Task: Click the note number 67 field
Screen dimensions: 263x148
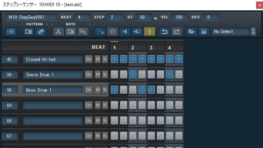Action: 10,136
